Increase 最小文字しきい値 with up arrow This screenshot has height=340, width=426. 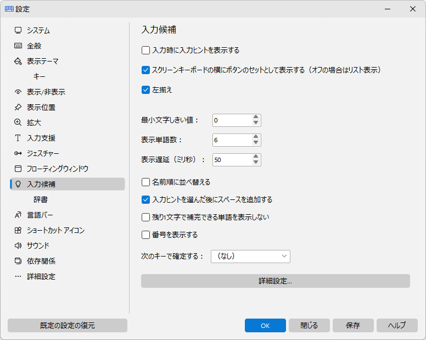click(x=256, y=117)
